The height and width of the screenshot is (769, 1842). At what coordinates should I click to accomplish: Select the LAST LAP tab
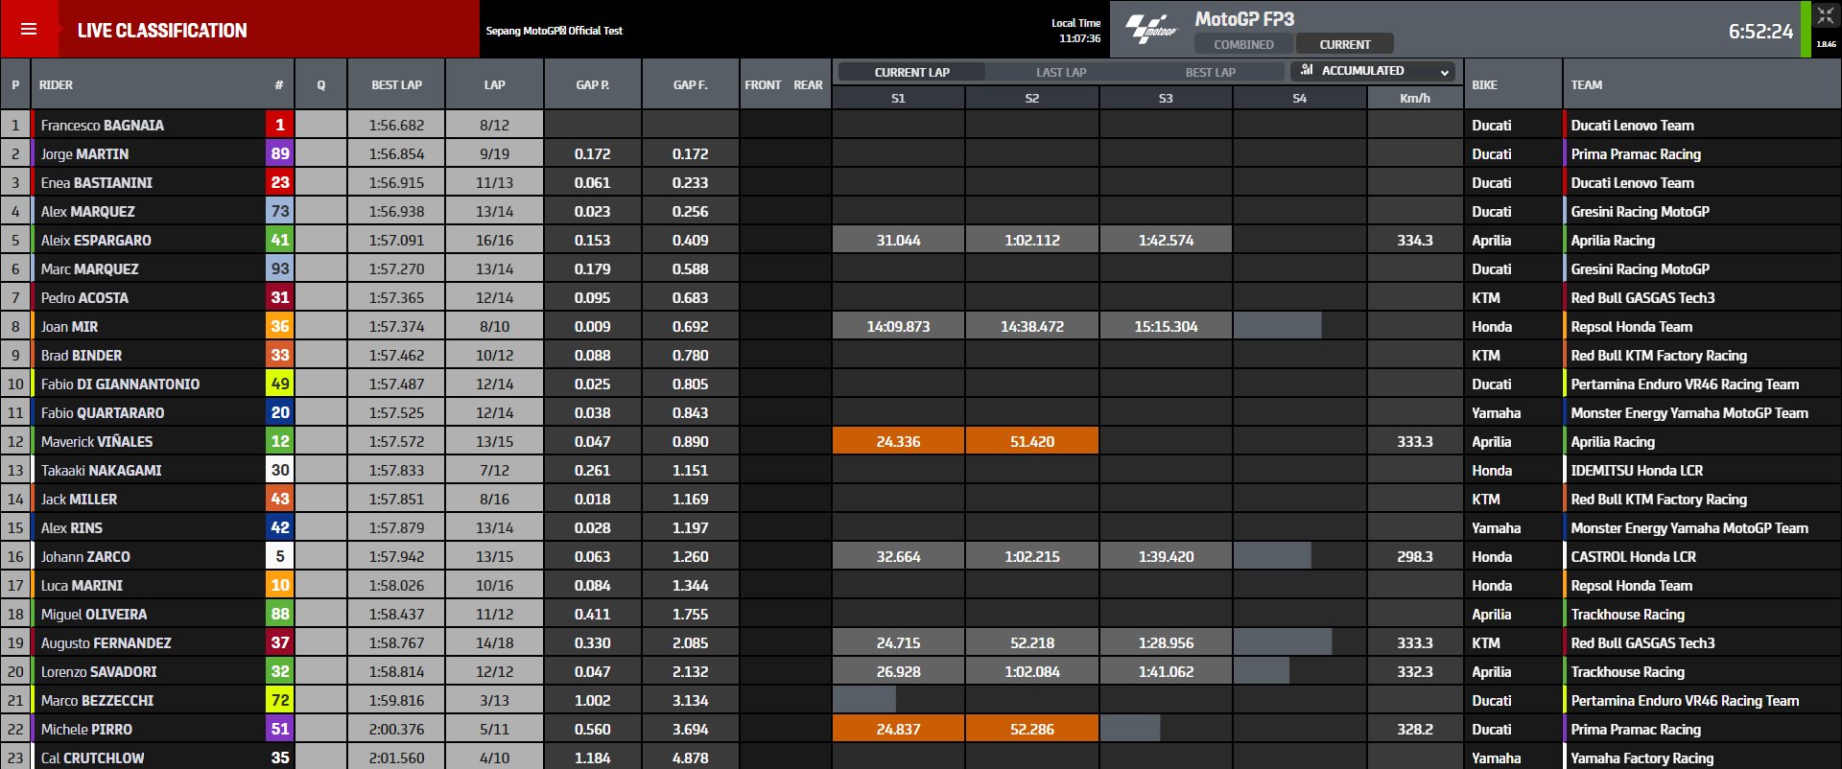1061,72
